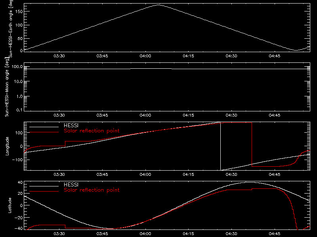Click the 'Sun-HESSI-Moon angle [deg]' axis title
This screenshot has height=237, width=317.
coord(7,87)
